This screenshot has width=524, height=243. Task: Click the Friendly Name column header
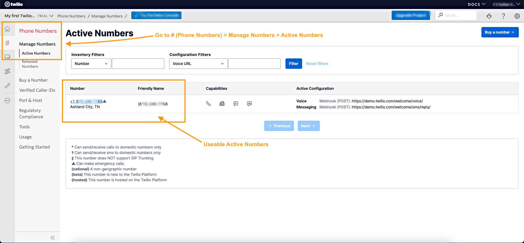(x=151, y=88)
